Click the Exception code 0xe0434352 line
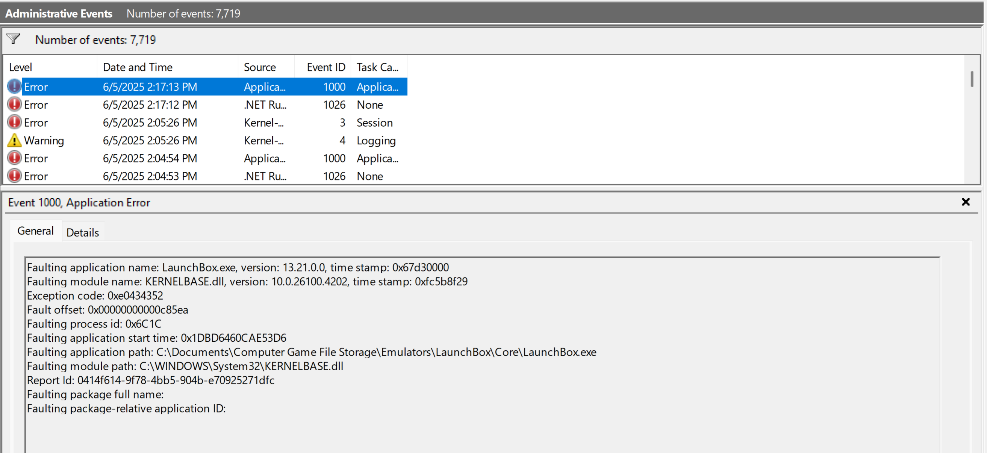Screen dimensions: 987x453 click(x=95, y=295)
